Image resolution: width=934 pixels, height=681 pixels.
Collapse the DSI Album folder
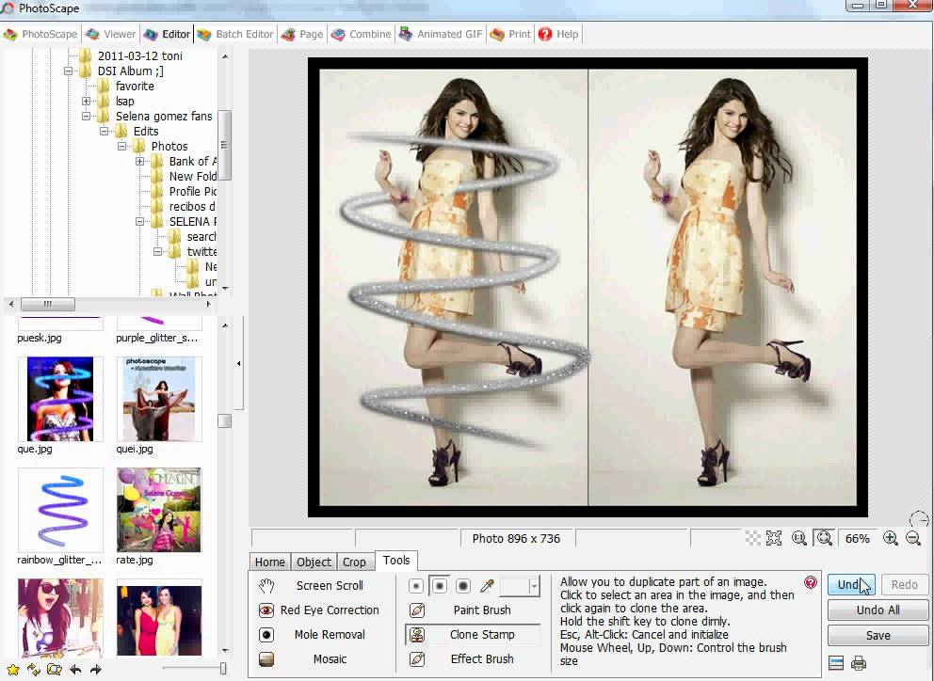69,71
